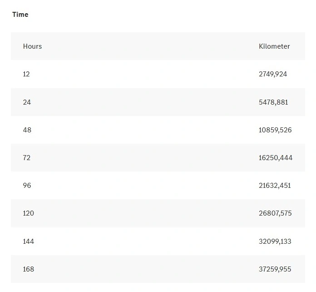Select the 21632,451 kilometer value
Screen dimensions: 316x292
(275, 186)
